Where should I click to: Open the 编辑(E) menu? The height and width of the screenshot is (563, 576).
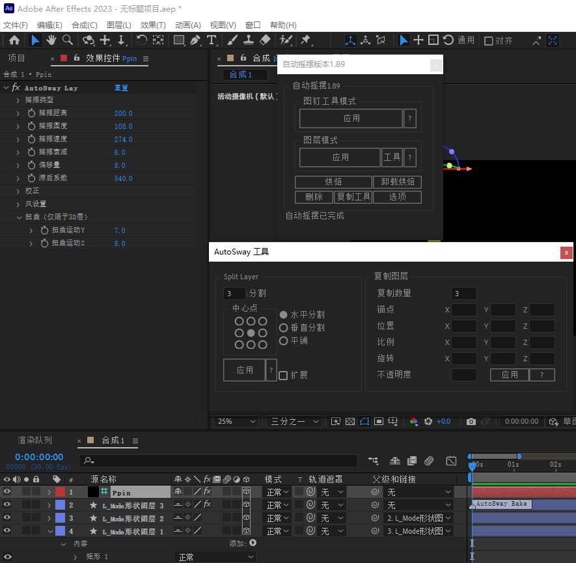(49, 25)
